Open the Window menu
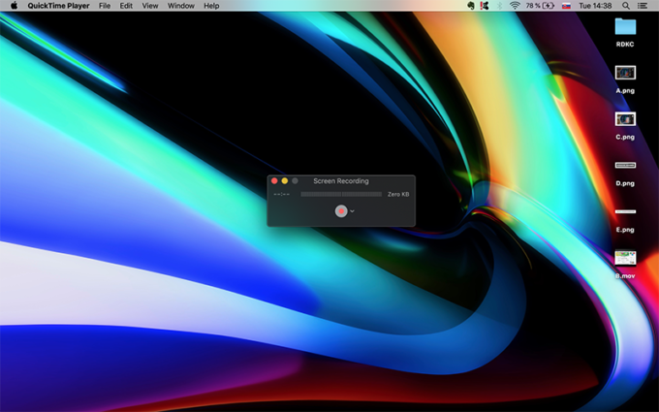 coord(181,6)
